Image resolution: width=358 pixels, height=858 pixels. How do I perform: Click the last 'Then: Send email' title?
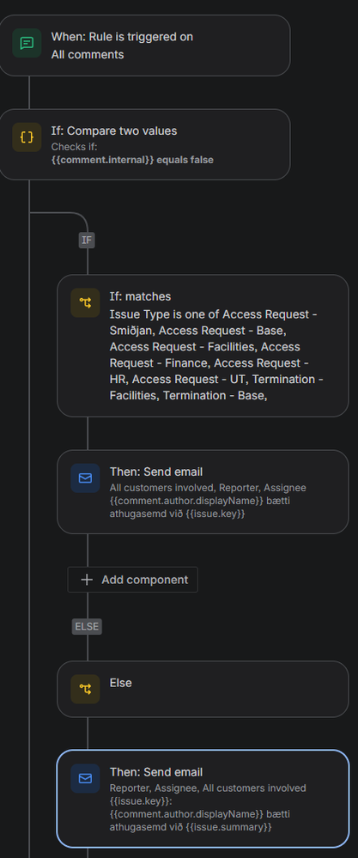156,772
